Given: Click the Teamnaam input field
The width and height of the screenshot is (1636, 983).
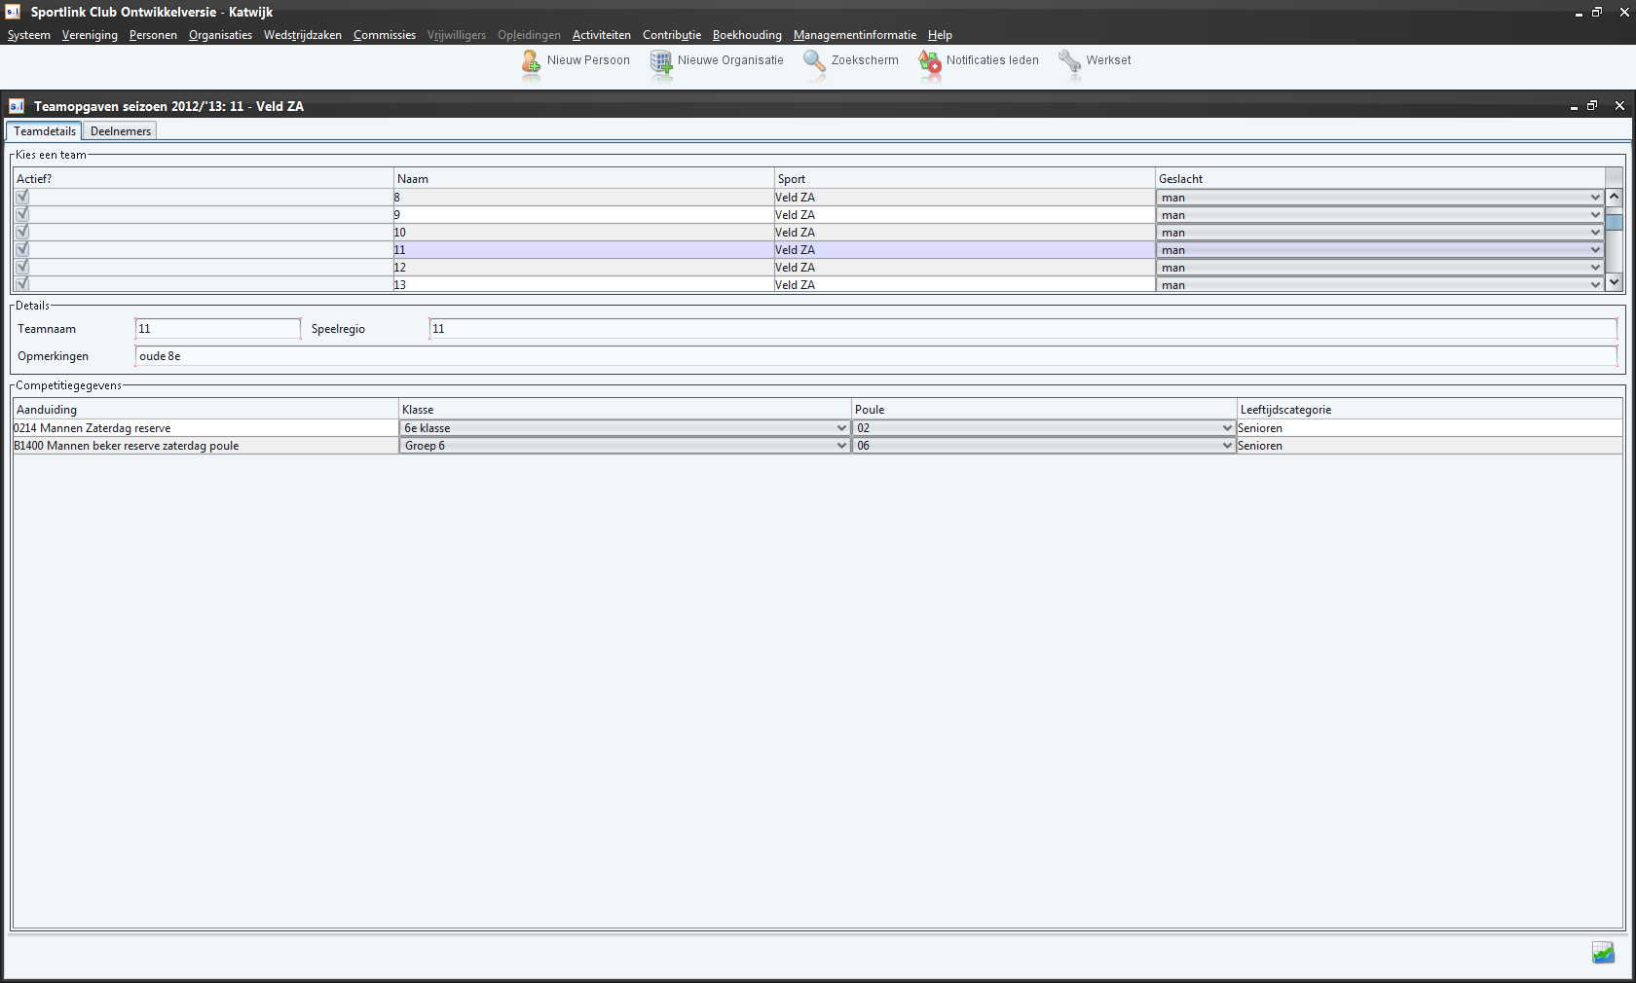Looking at the screenshot, I should (218, 329).
